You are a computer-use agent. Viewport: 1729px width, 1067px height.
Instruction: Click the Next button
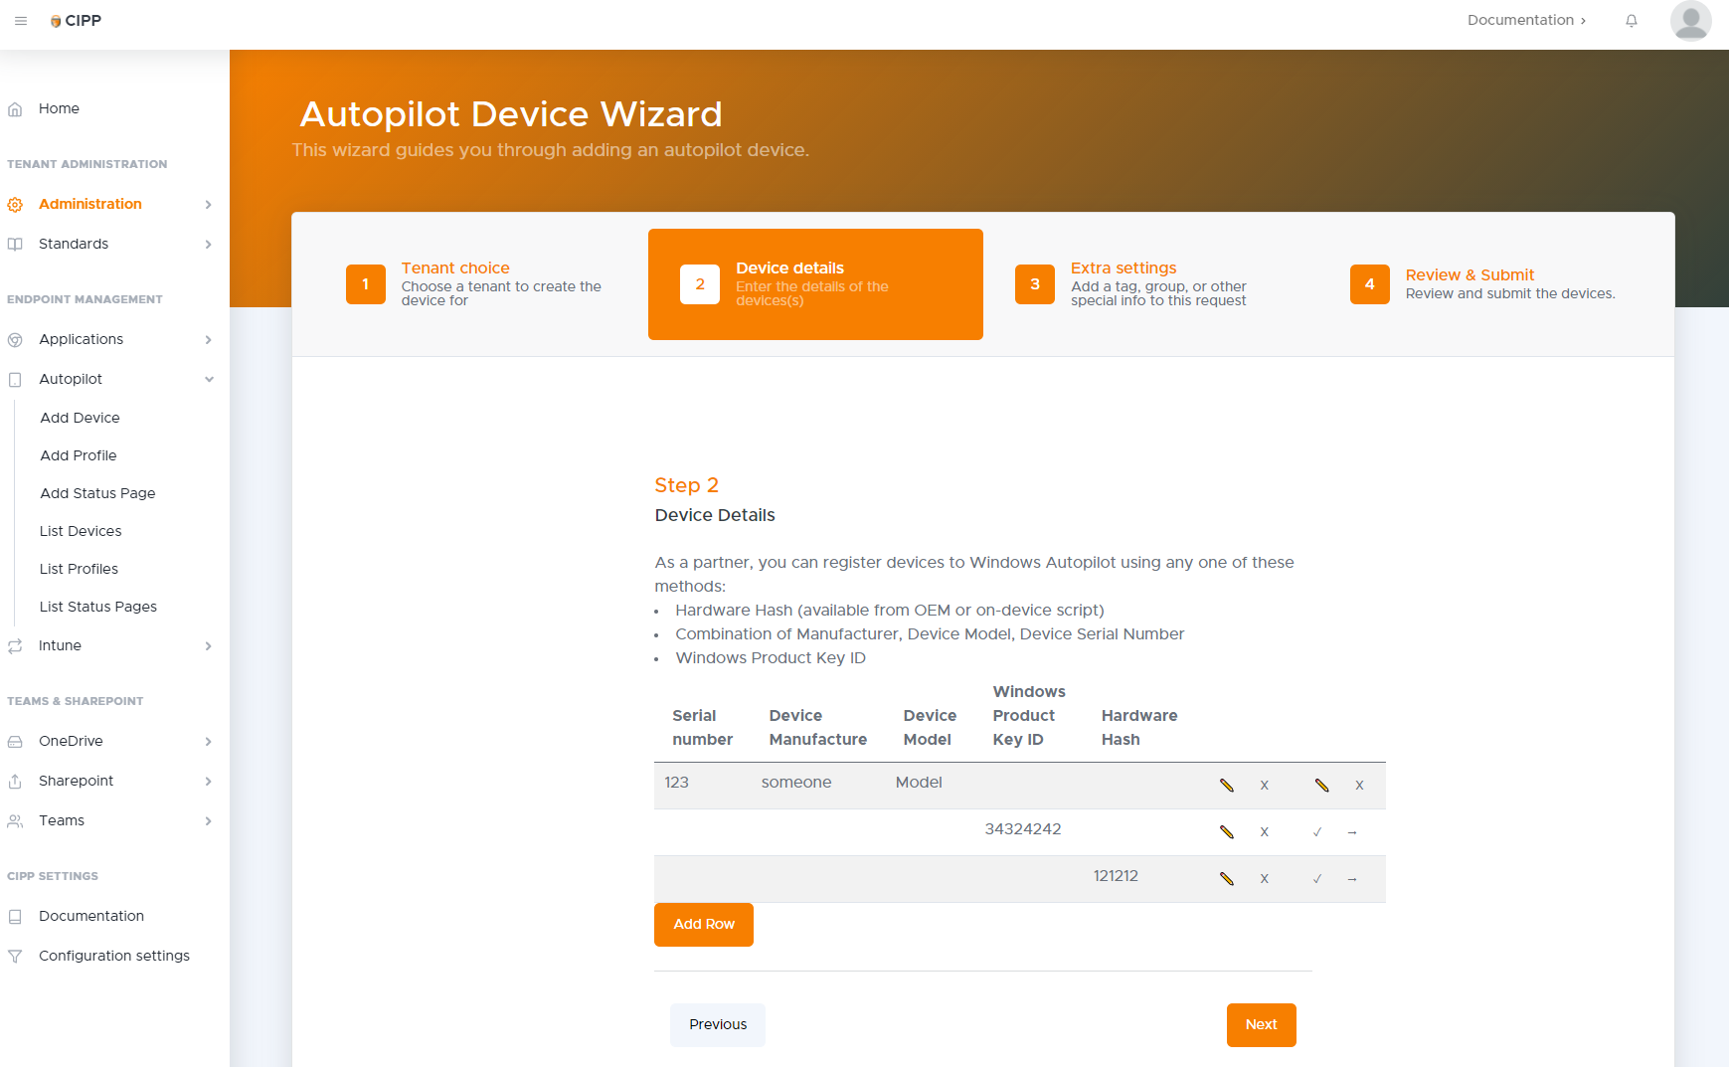click(1261, 1025)
